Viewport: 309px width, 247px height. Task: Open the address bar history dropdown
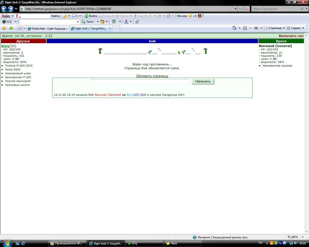click(235, 9)
